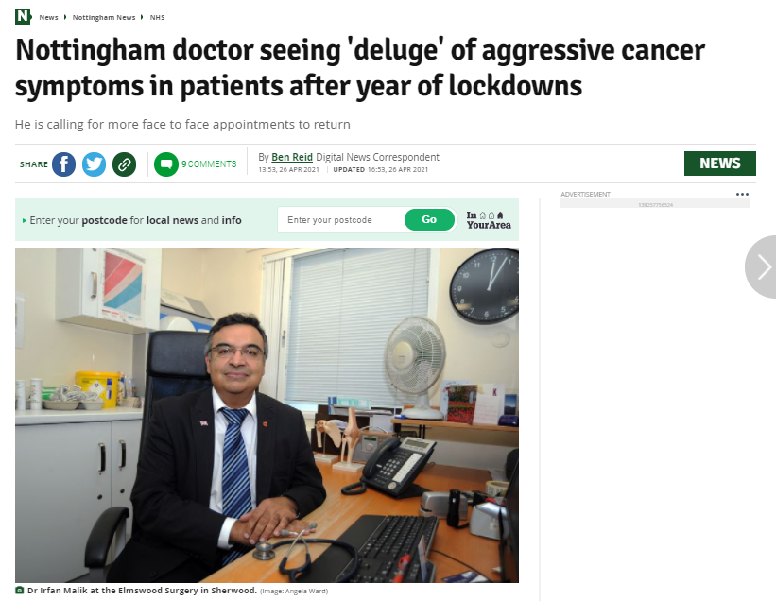
Task: Open advertisement options three dots
Action: (x=742, y=194)
